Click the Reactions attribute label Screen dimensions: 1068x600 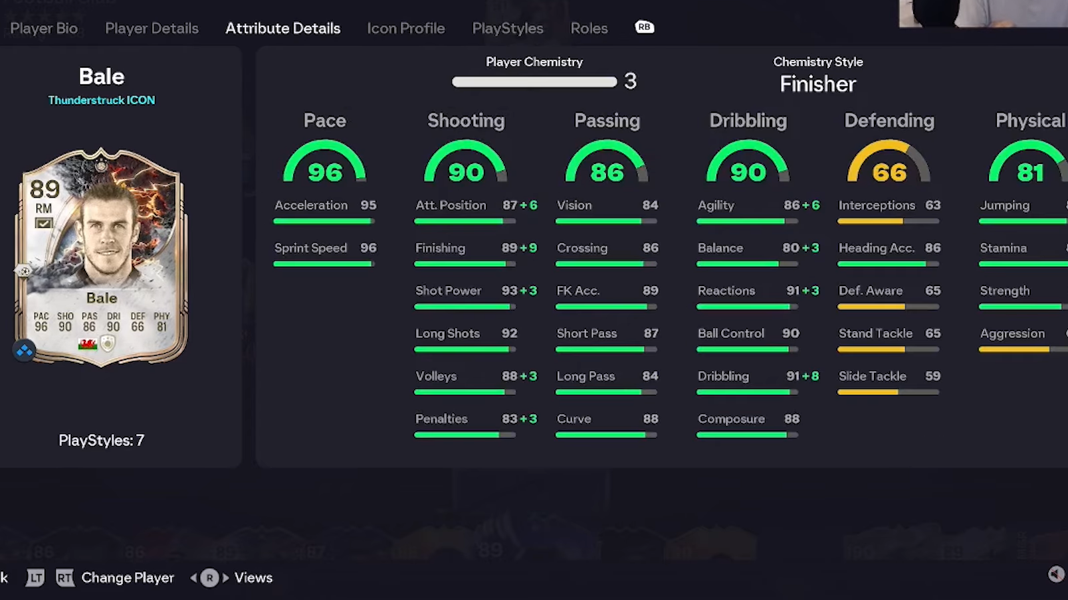pos(726,291)
